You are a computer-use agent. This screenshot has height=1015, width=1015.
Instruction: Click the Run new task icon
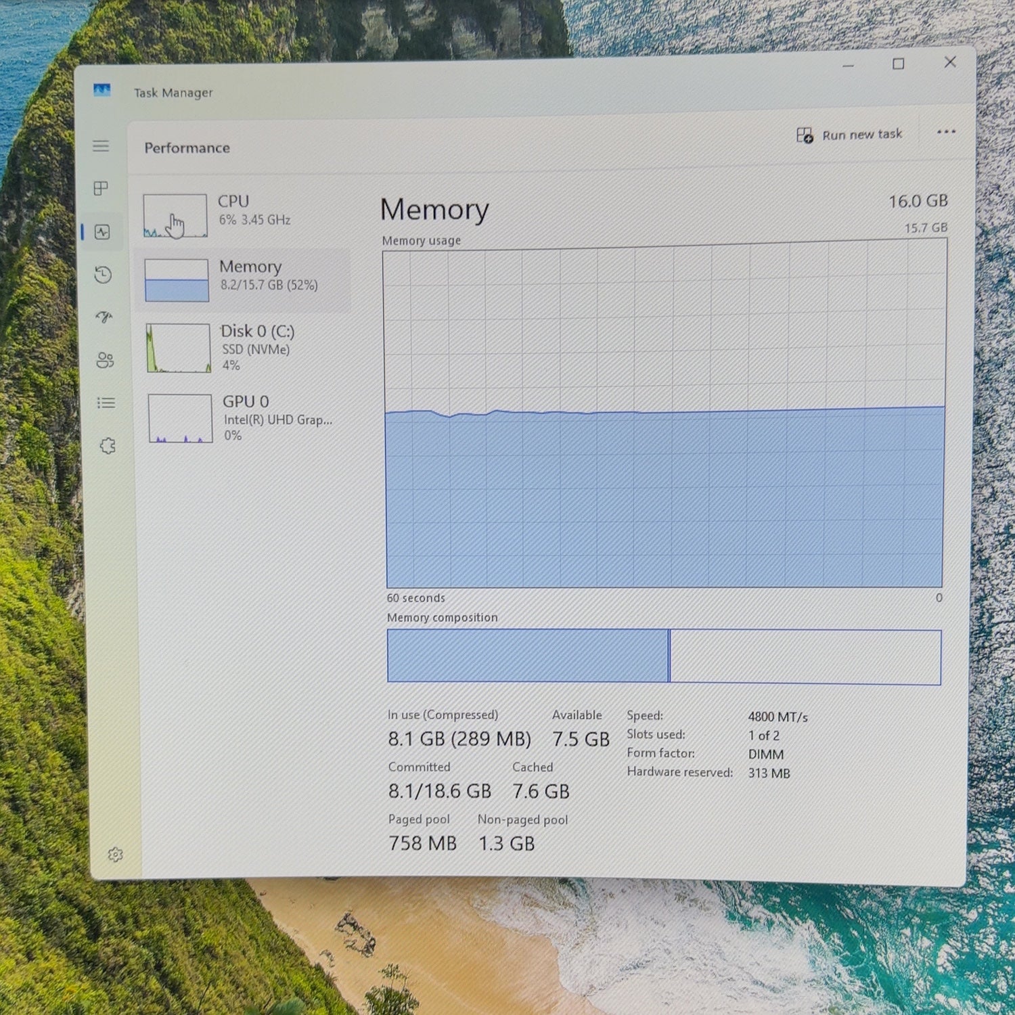click(805, 135)
